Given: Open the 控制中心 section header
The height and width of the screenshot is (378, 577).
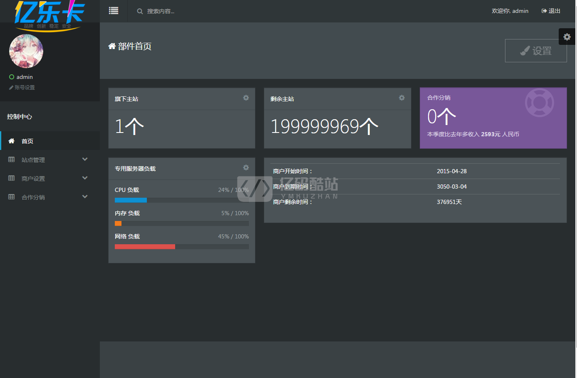Looking at the screenshot, I should pyautogui.click(x=20, y=117).
